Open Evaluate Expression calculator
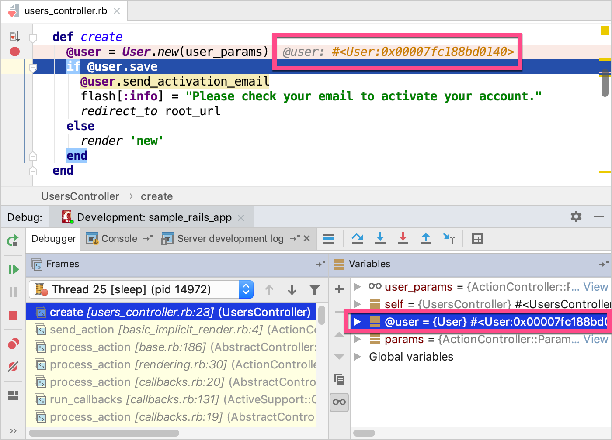The height and width of the screenshot is (440, 612). coord(477,239)
